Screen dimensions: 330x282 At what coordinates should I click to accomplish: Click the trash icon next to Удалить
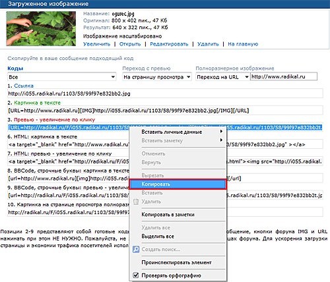pos(136,202)
